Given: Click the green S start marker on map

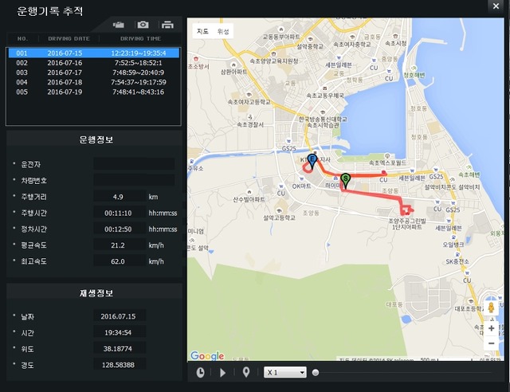Looking at the screenshot, I should [346, 181].
